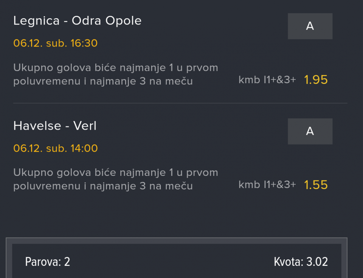
Task: Click the divider line between matches
Action: (180, 103)
